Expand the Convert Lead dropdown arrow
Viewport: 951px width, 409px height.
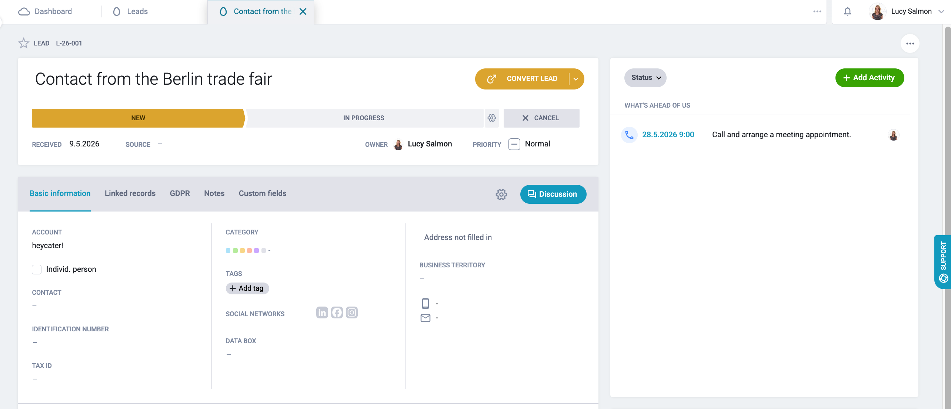pyautogui.click(x=576, y=79)
